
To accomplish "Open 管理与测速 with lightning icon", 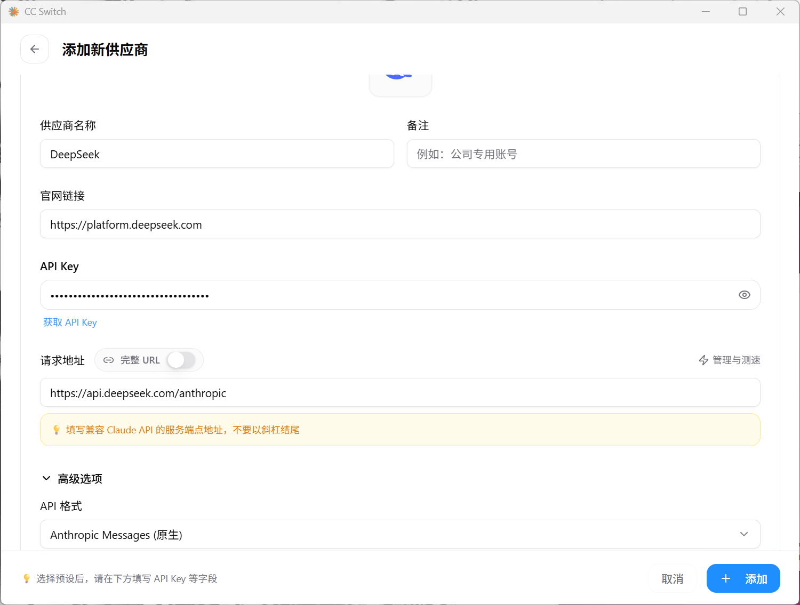I will (729, 360).
